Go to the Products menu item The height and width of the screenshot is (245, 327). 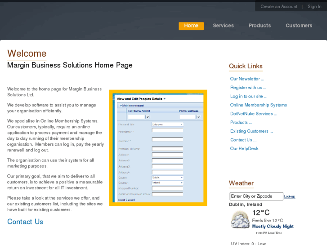[260, 26]
